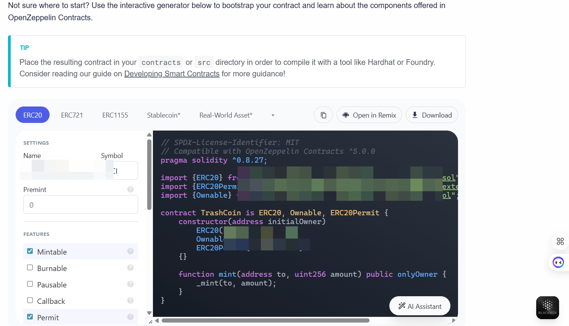
Task: Show help icon for Permit feature
Action: tap(130, 317)
